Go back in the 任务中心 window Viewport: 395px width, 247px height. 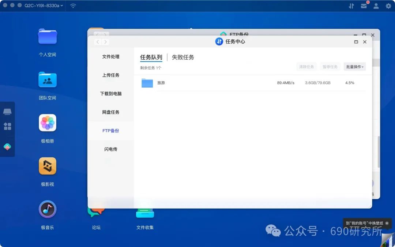(x=98, y=42)
